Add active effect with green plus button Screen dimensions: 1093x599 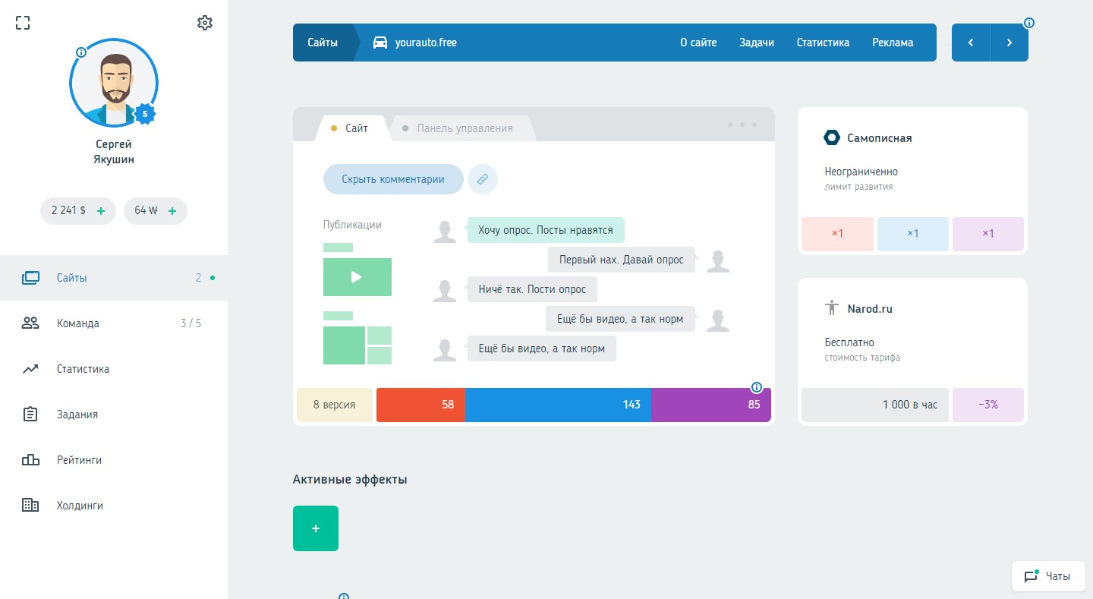[x=316, y=528]
